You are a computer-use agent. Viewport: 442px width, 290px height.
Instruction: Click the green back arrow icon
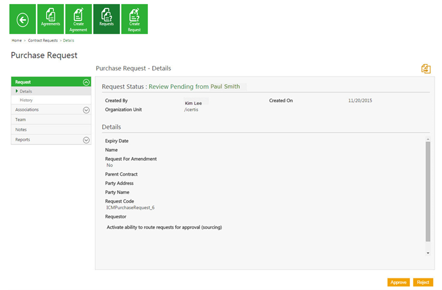point(22,19)
